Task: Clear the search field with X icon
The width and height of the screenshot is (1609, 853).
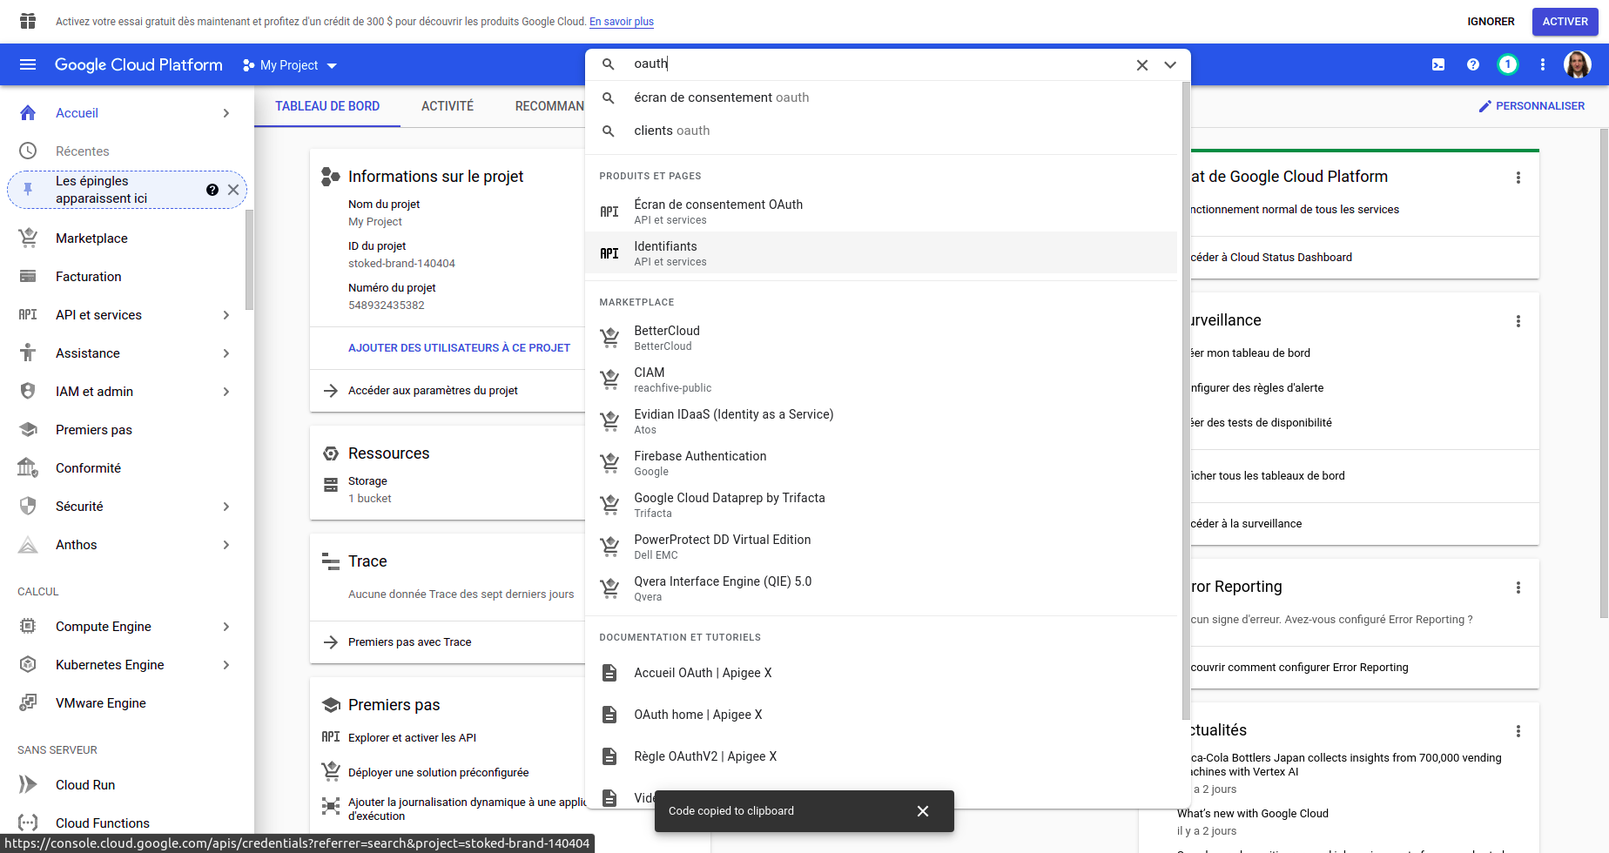Action: click(x=1142, y=64)
